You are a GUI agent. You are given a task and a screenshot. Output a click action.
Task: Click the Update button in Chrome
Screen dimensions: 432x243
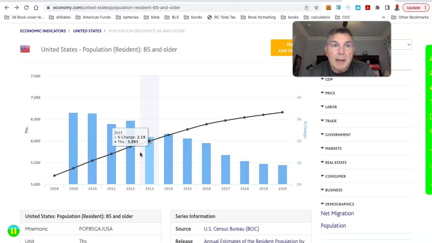pyautogui.click(x=413, y=7)
